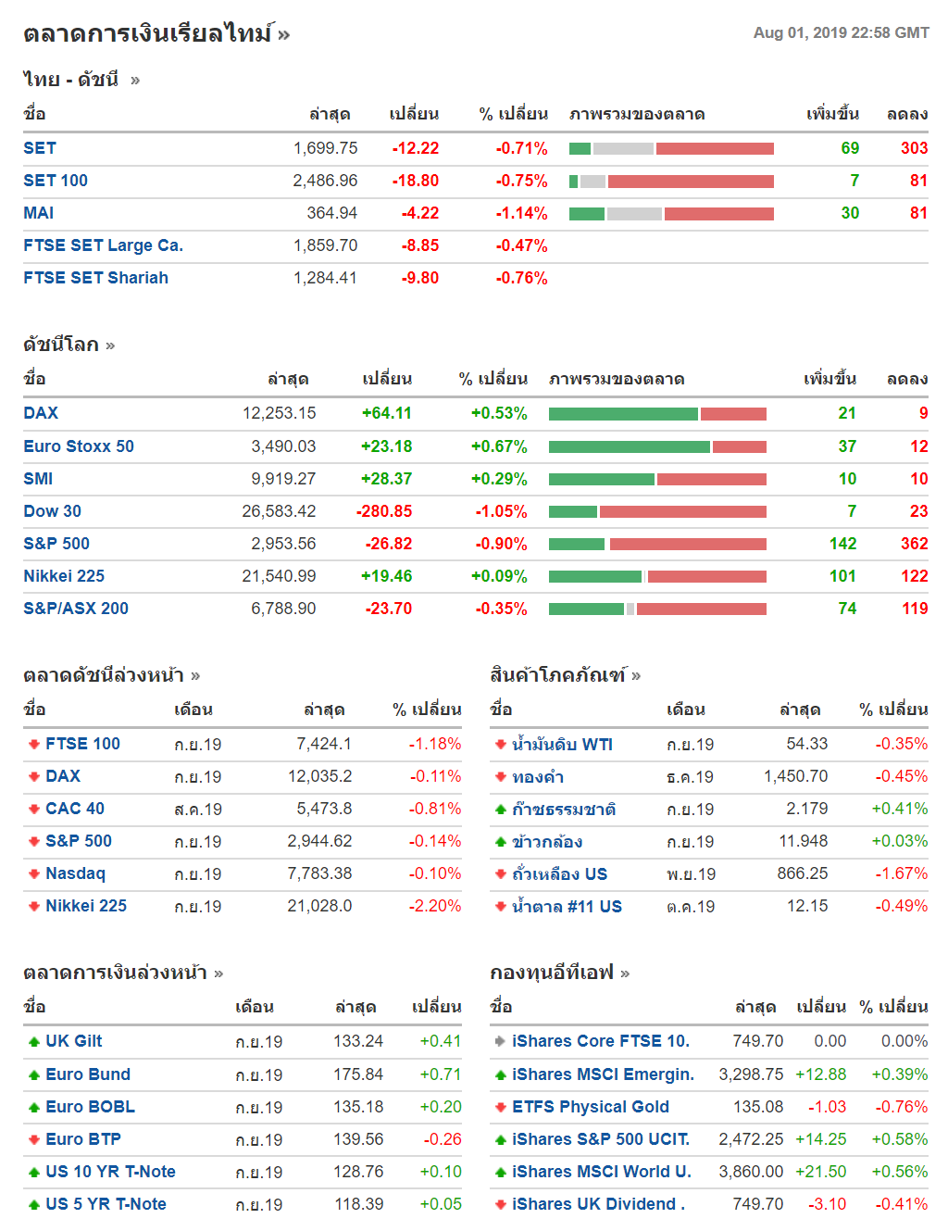Click the red arrow next to Euro BTP

point(33,1139)
